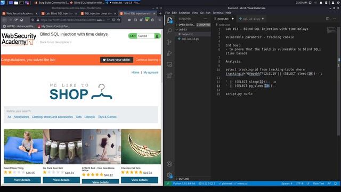
Task: Click the Six Pack Beer Belt product image
Action: (62, 147)
